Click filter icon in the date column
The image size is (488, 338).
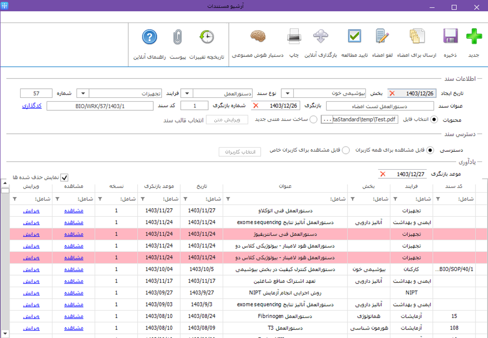pos(185,199)
